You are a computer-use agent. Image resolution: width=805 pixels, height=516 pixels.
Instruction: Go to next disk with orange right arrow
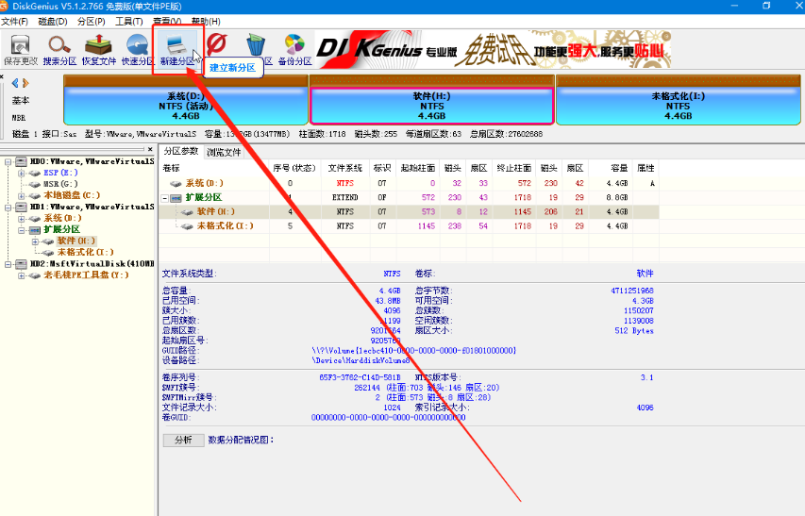coord(25,83)
